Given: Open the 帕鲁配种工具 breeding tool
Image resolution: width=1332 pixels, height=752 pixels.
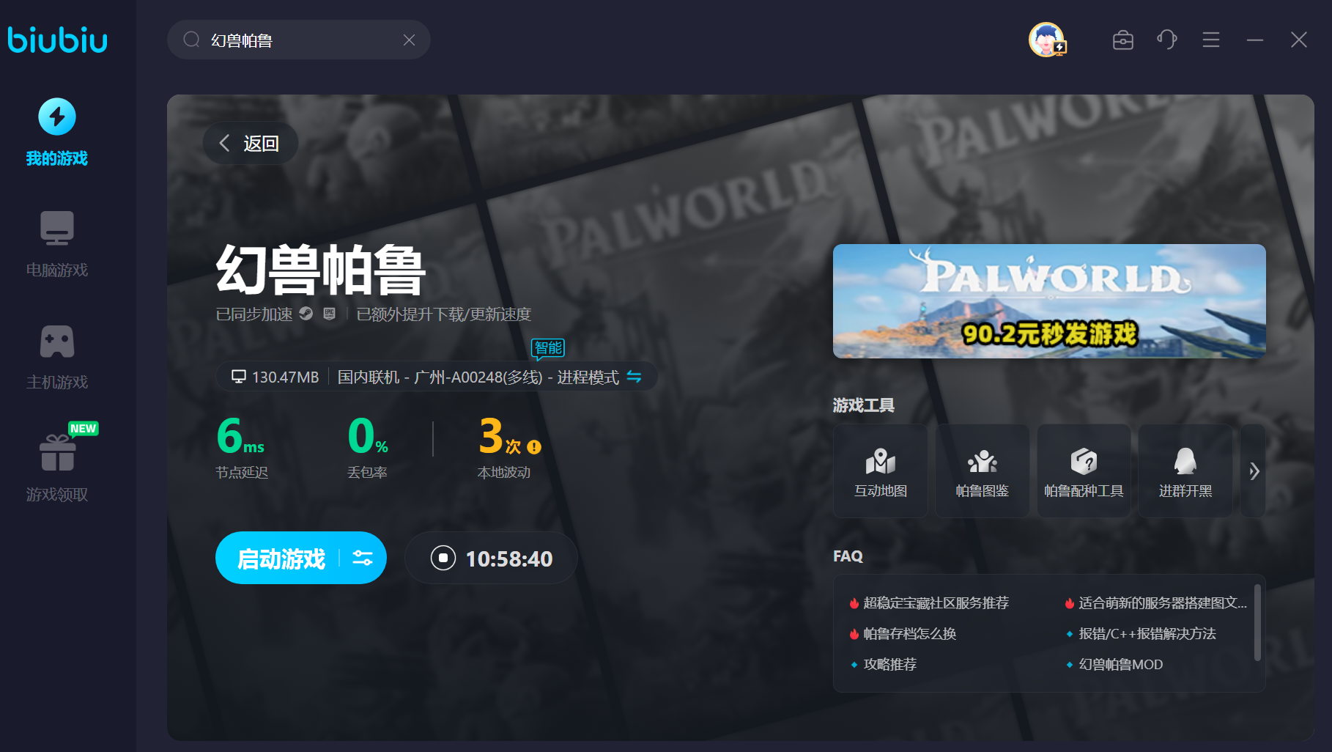Looking at the screenshot, I should pyautogui.click(x=1083, y=471).
